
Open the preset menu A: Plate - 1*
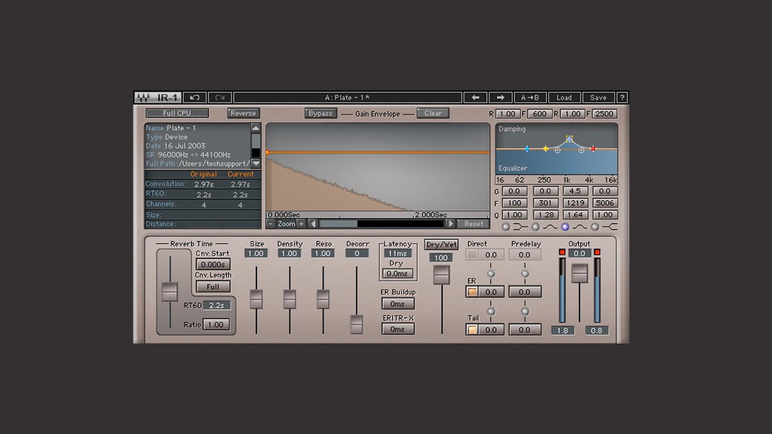347,98
